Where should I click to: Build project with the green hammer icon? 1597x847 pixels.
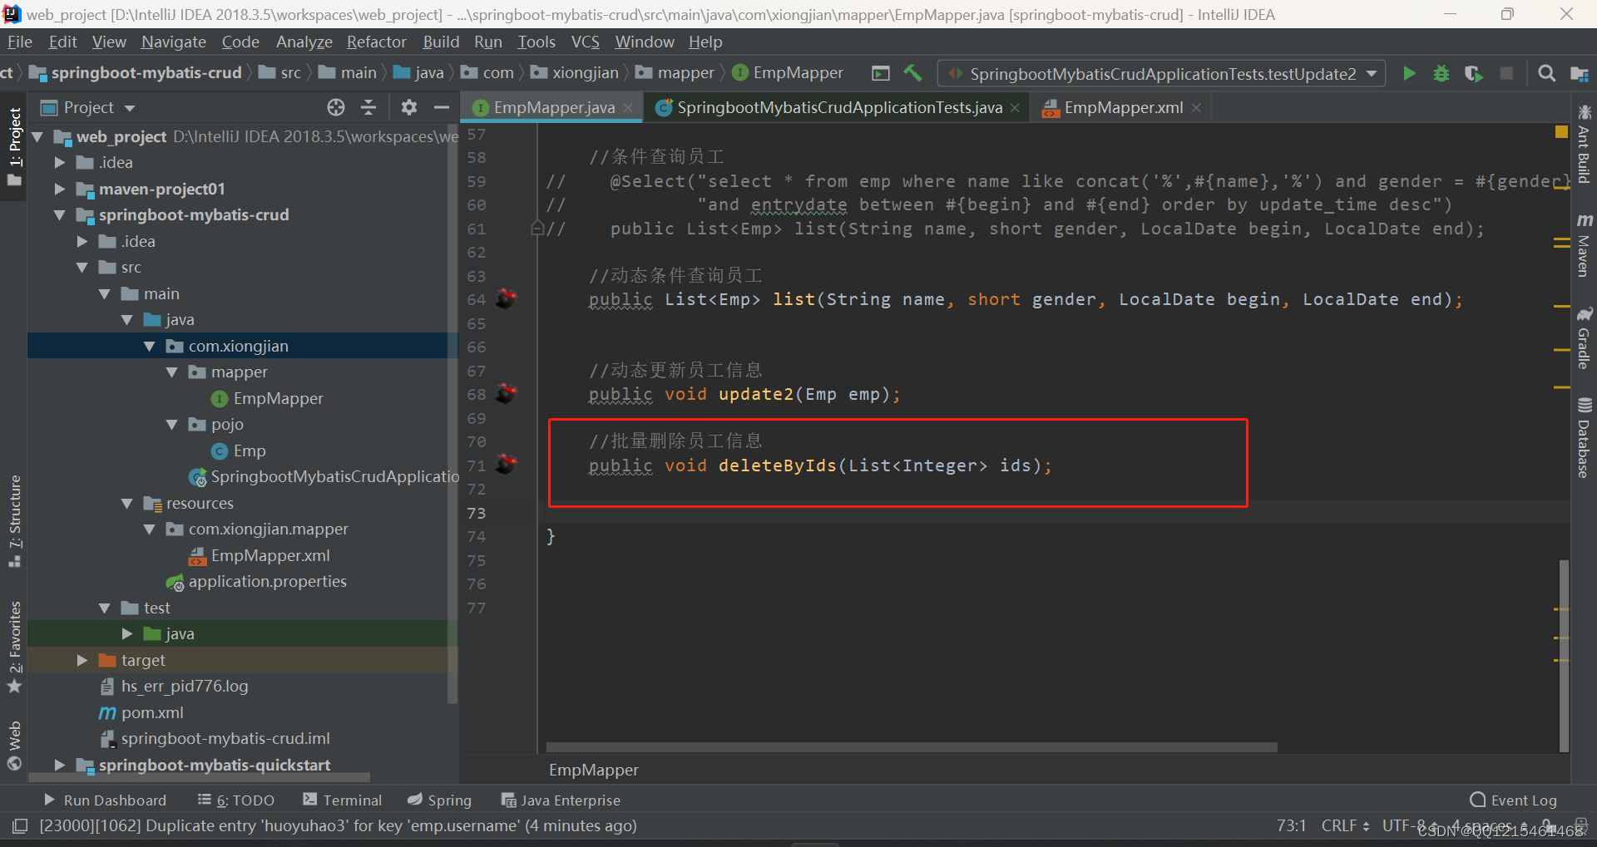click(912, 73)
